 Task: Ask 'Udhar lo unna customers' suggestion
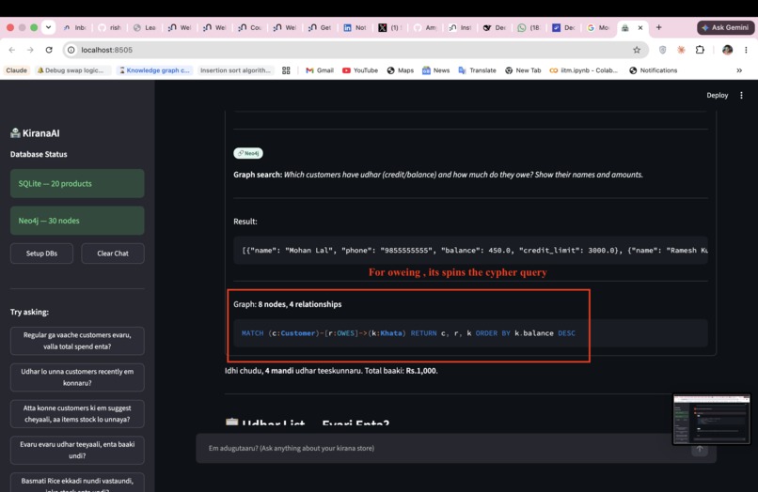(x=77, y=377)
